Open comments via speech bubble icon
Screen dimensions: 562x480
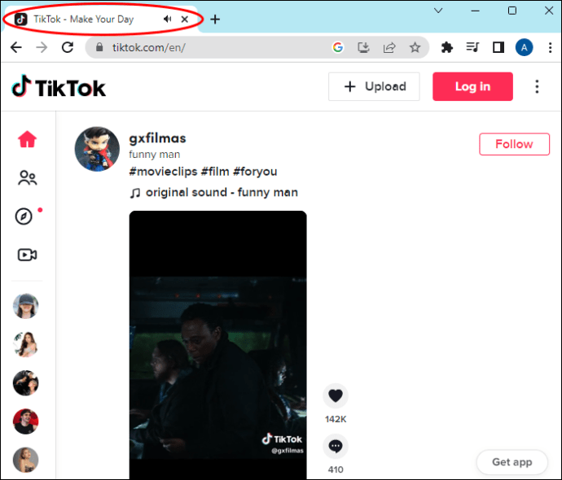coord(335,446)
